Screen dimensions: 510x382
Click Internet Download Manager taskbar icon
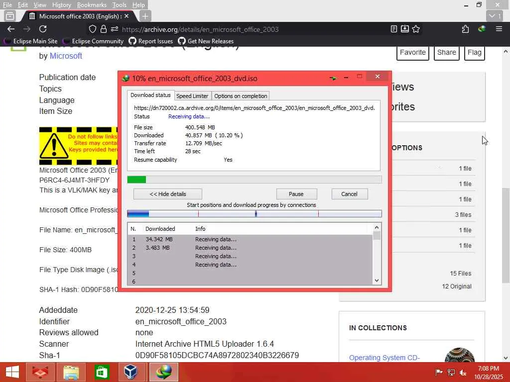pos(164,372)
